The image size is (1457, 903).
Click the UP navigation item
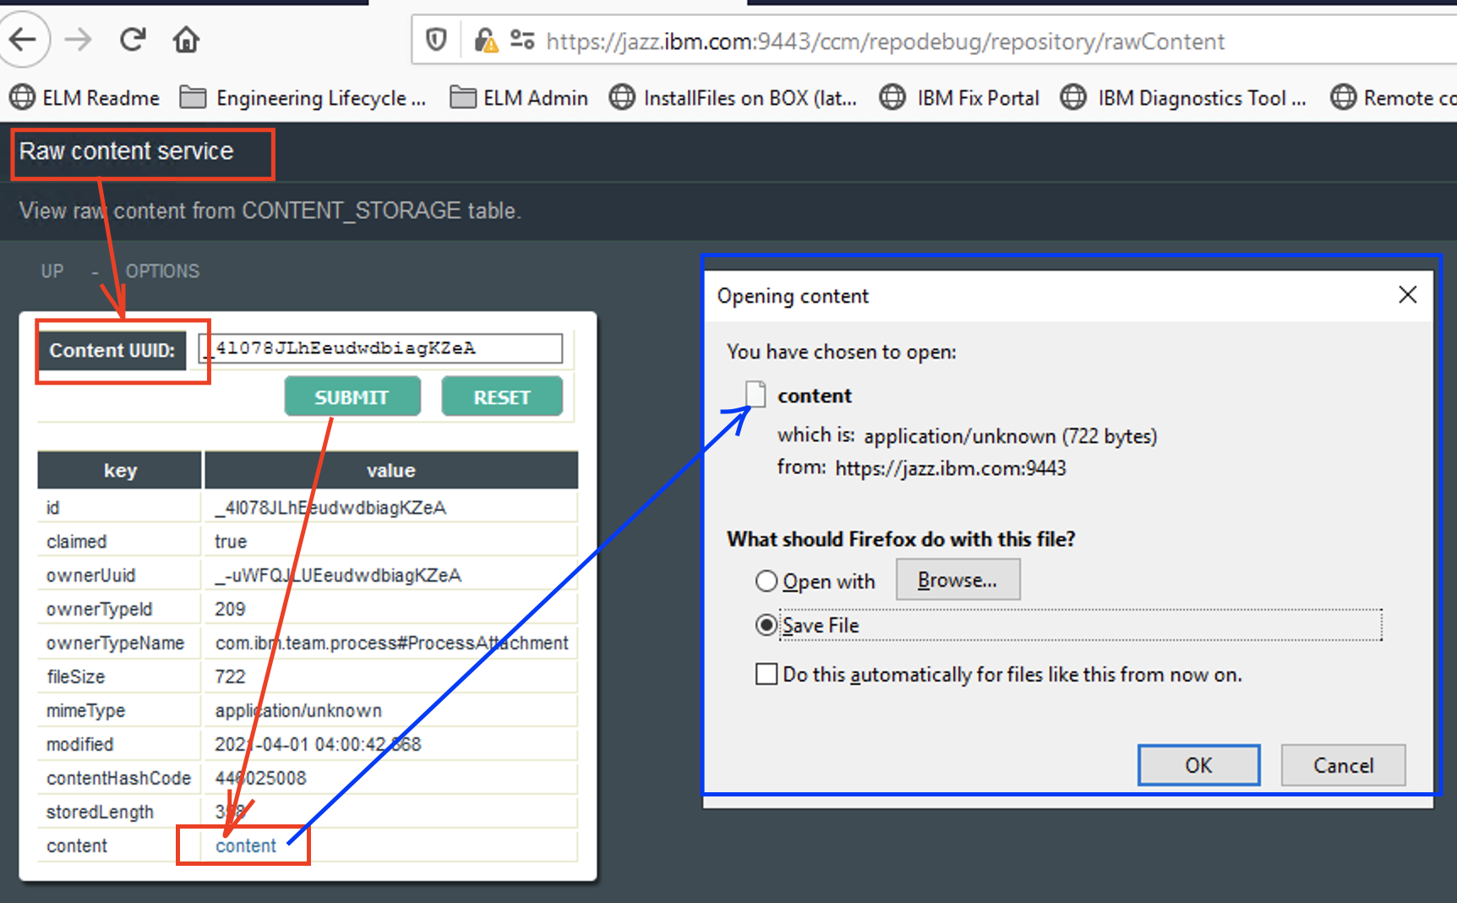click(52, 271)
